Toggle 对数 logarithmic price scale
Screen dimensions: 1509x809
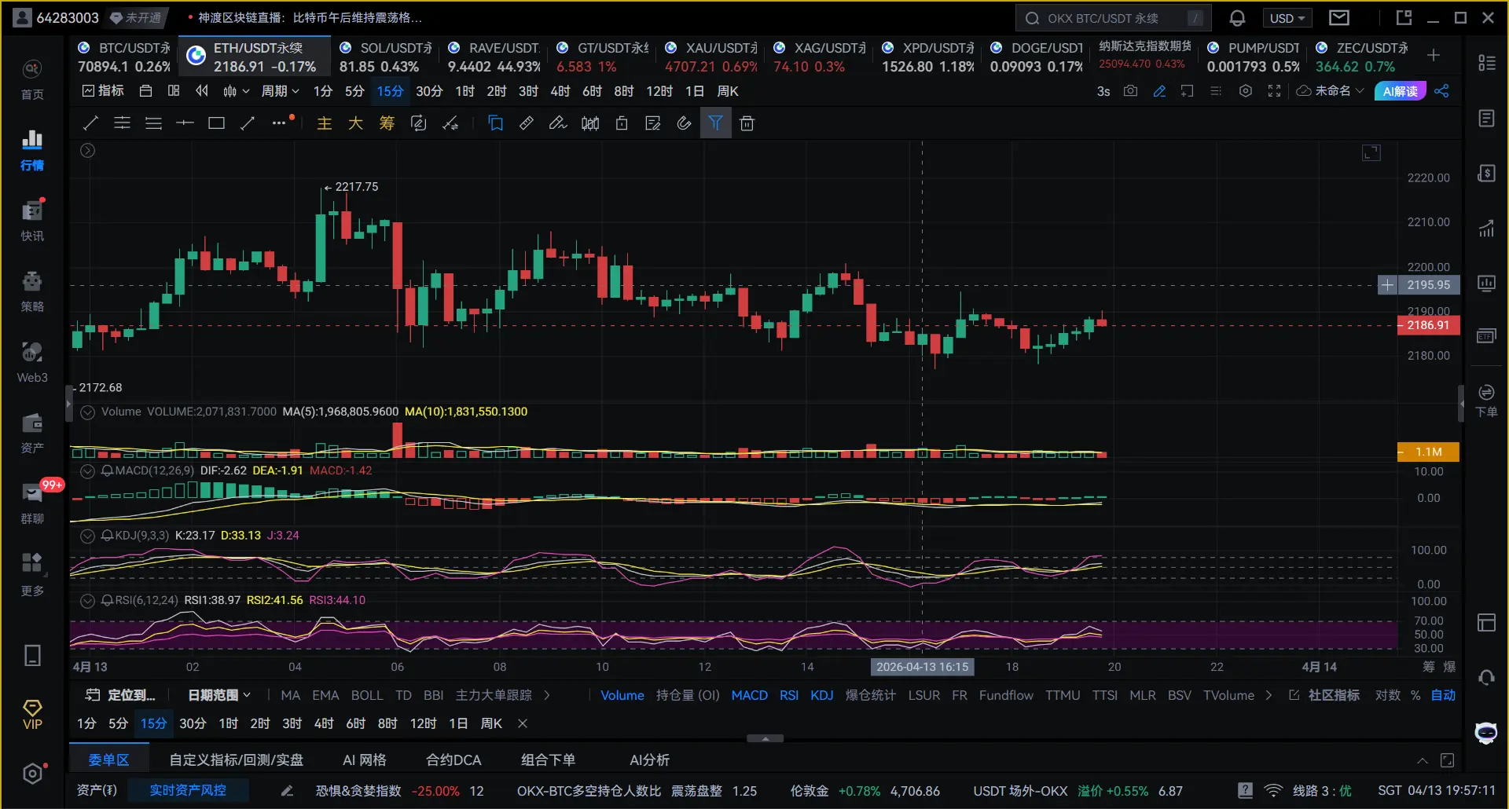(x=1387, y=695)
